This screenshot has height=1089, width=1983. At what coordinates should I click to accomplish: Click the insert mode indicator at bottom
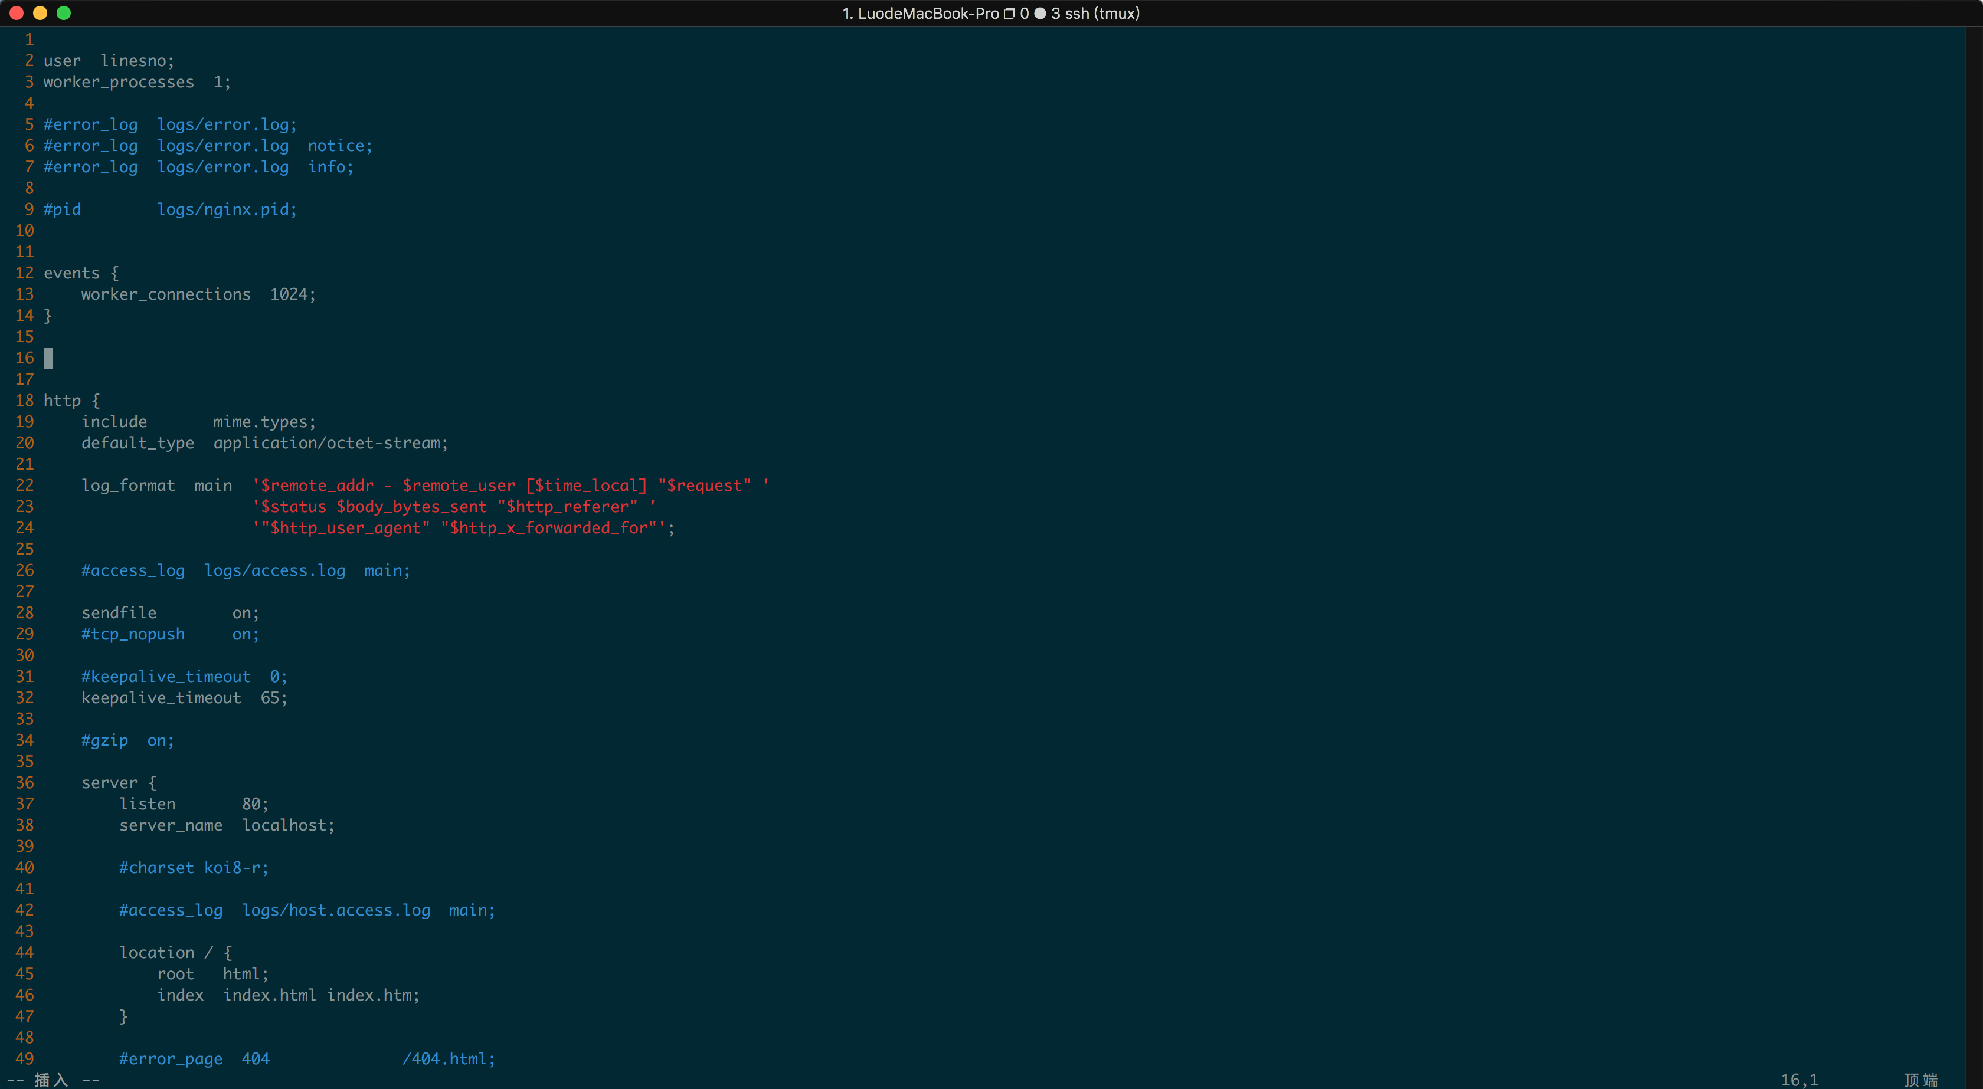53,1080
